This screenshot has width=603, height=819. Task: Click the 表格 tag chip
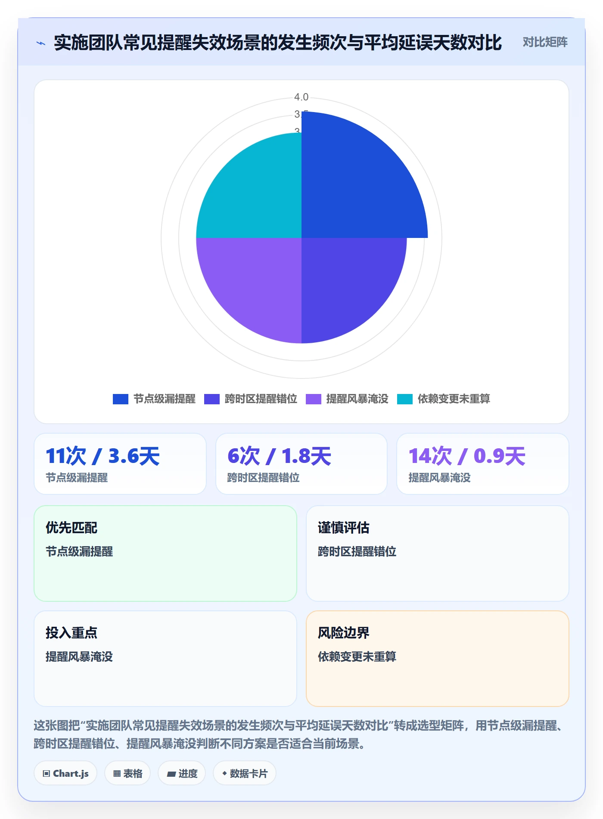[x=127, y=773]
